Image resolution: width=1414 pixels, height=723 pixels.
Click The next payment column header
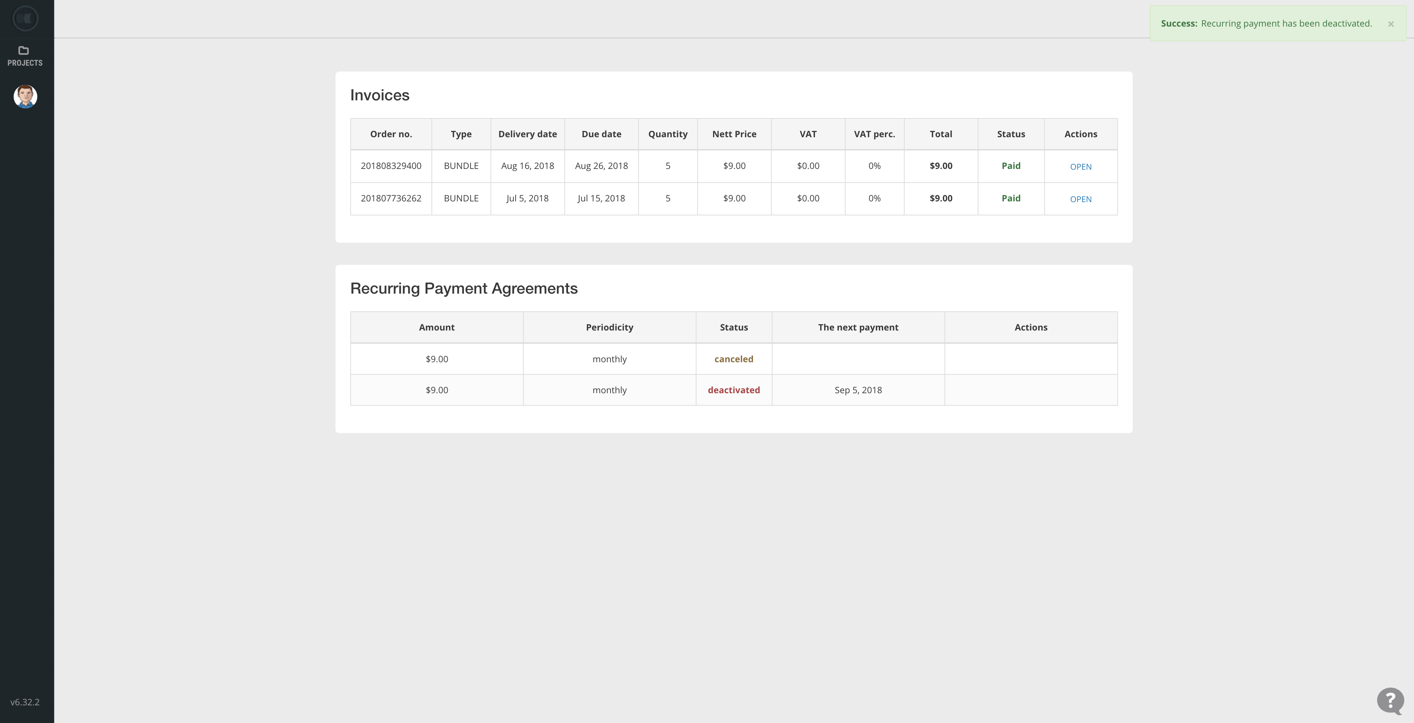pyautogui.click(x=858, y=327)
